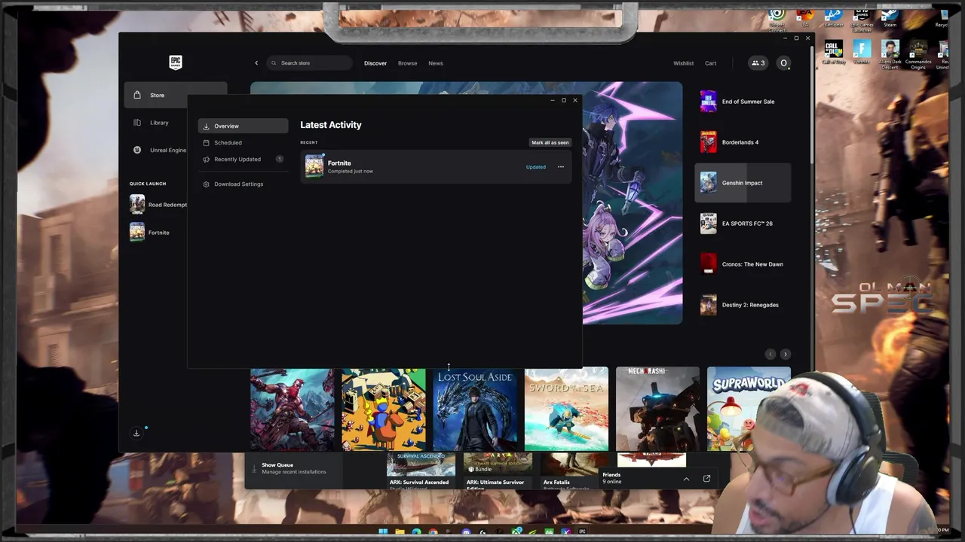Click the carousel next arrow

click(x=786, y=354)
